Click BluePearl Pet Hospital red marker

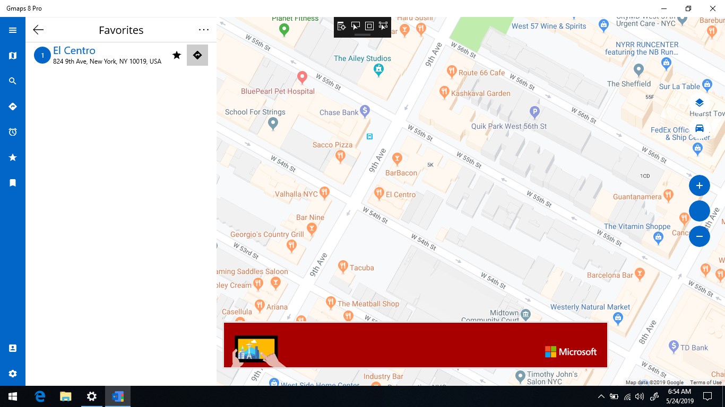pyautogui.click(x=302, y=77)
